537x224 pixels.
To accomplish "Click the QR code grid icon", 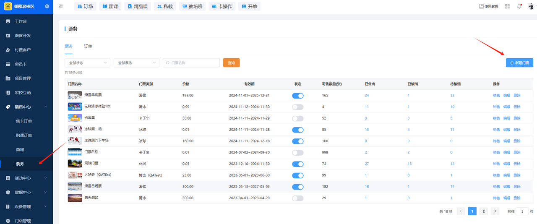I will 507,6.
